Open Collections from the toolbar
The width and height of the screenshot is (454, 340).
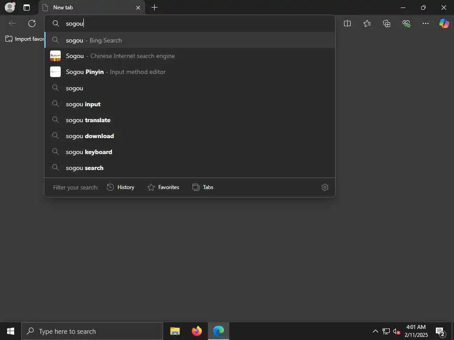(x=387, y=24)
